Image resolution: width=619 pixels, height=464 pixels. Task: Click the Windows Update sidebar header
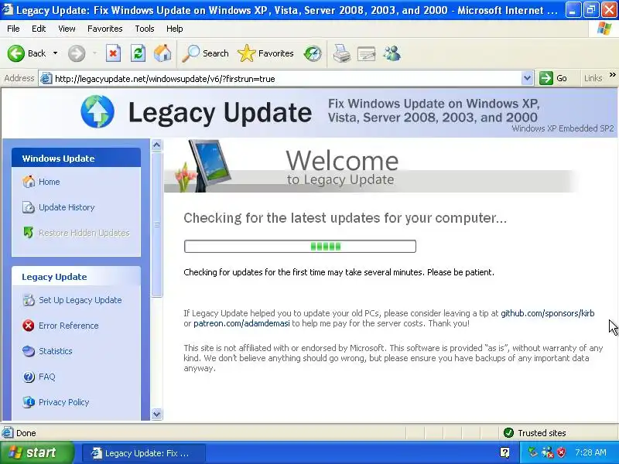click(76, 159)
